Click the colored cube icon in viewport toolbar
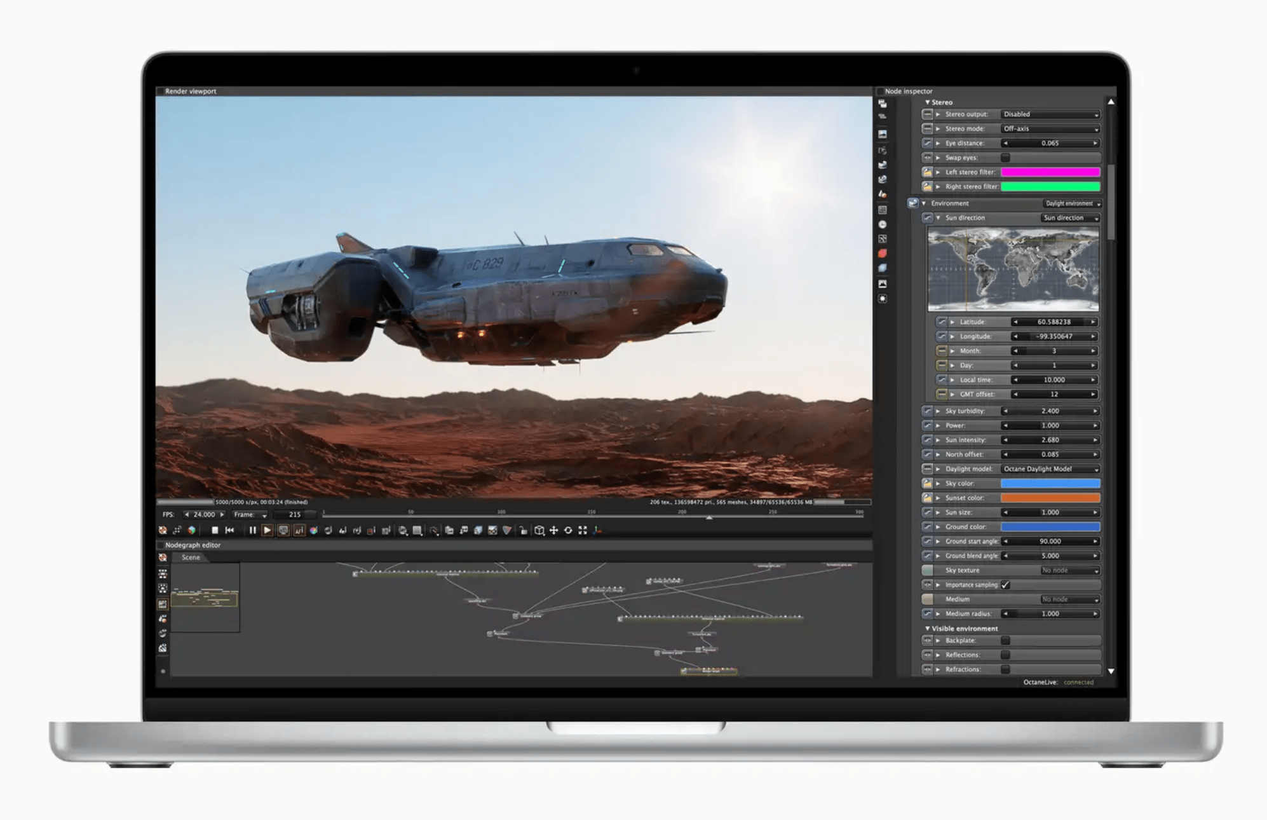The image size is (1267, 820). pos(191,530)
